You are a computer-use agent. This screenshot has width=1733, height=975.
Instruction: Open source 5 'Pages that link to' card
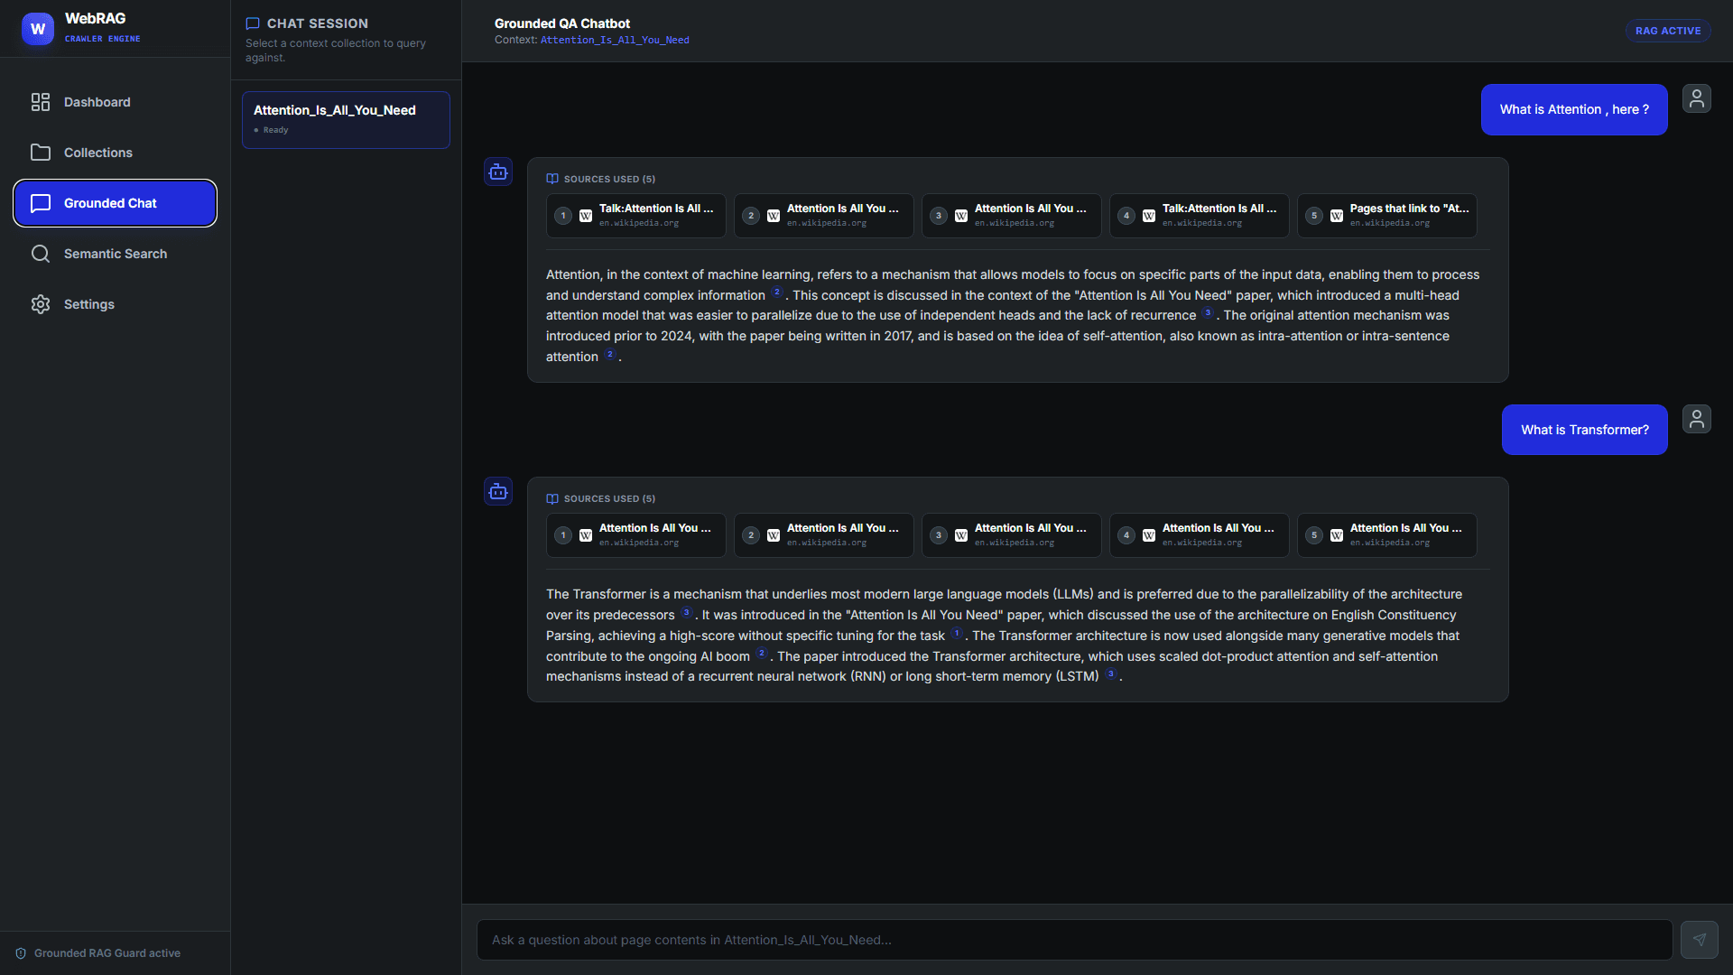(1387, 216)
